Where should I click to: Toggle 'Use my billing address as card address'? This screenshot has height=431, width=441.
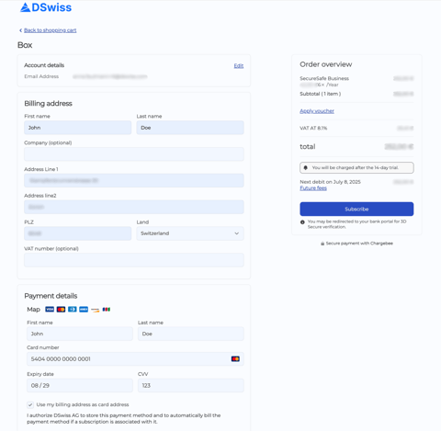pyautogui.click(x=30, y=404)
